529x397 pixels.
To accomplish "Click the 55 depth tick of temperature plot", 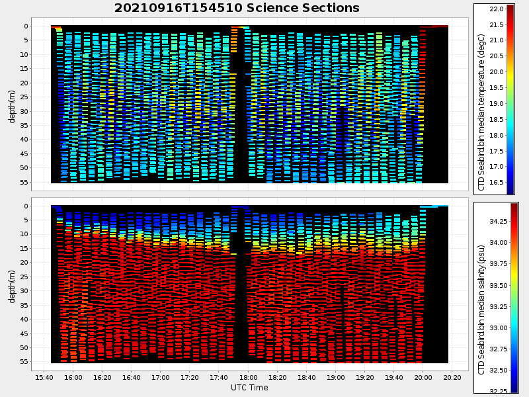I will pyautogui.click(x=24, y=182).
